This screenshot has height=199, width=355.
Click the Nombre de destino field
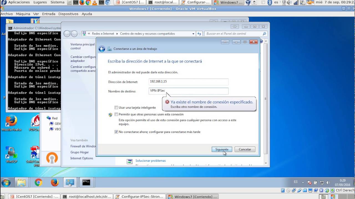pyautogui.click(x=188, y=91)
